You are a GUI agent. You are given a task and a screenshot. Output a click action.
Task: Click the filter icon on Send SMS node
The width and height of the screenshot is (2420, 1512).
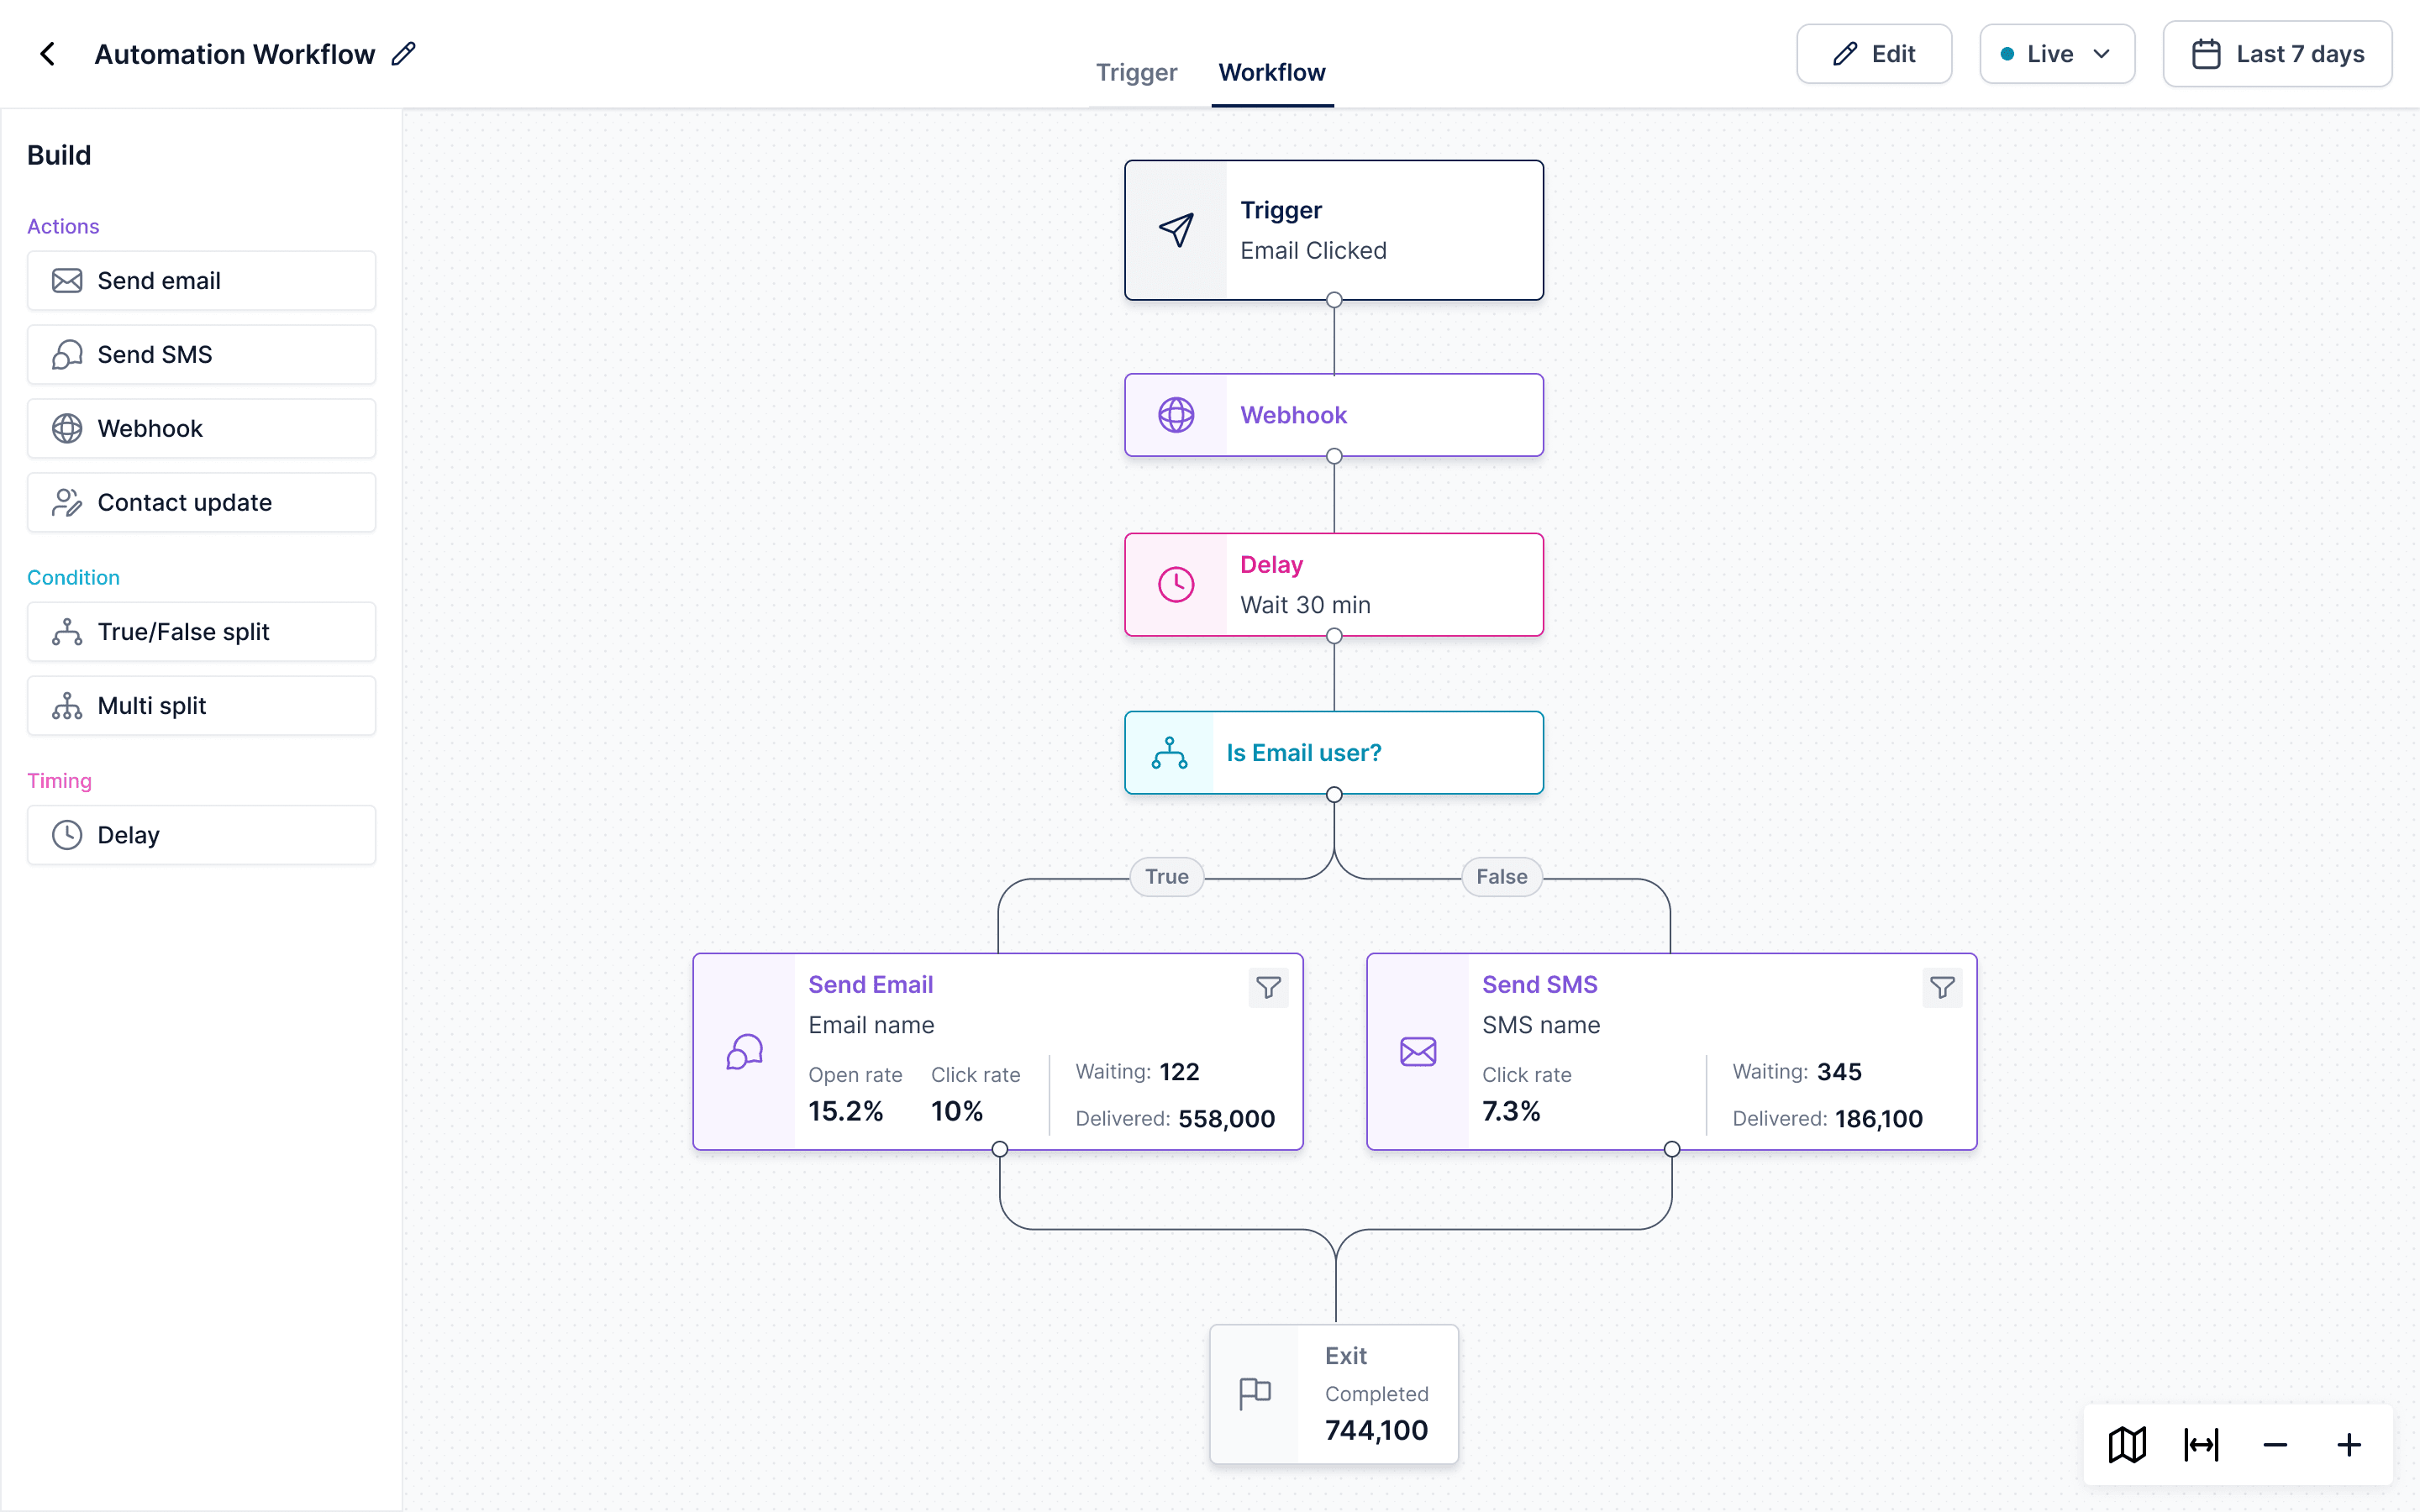(x=1942, y=988)
